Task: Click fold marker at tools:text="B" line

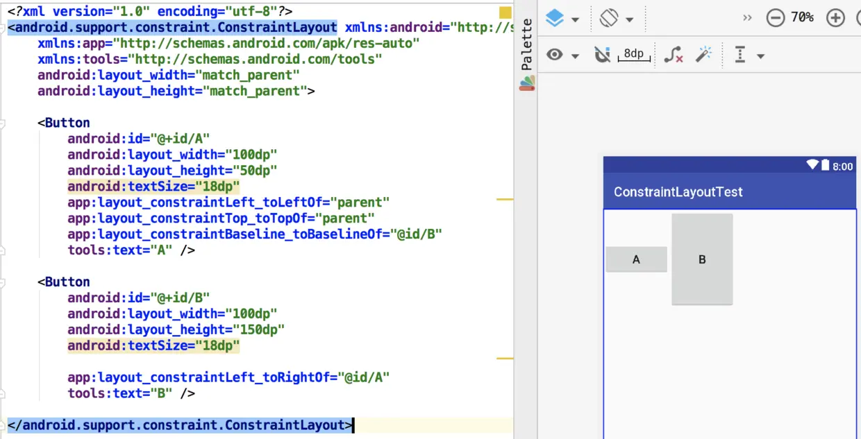Action: pyautogui.click(x=3, y=394)
